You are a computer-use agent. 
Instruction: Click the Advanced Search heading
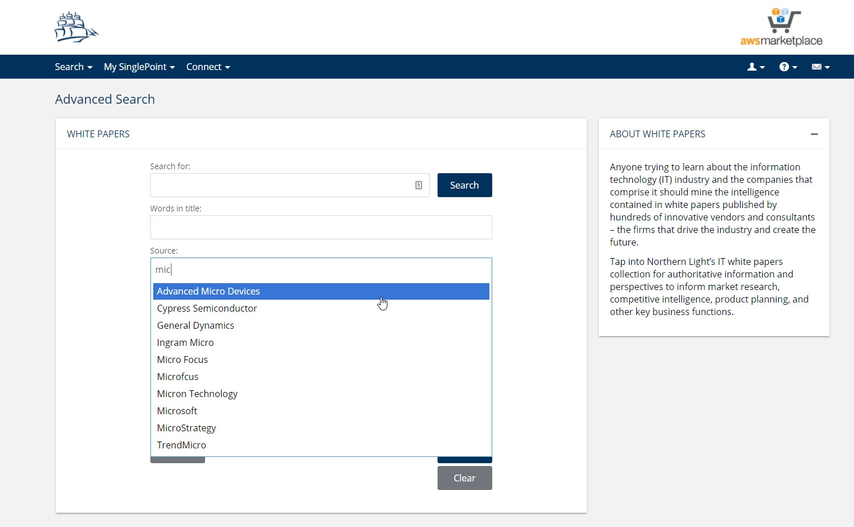tap(105, 99)
